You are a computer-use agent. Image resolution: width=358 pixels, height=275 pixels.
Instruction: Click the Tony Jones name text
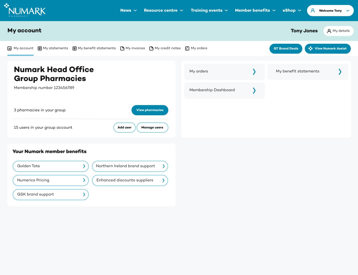304,31
